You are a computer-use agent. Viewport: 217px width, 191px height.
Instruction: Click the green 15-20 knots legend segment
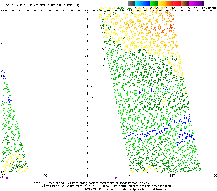click(x=154, y=4)
